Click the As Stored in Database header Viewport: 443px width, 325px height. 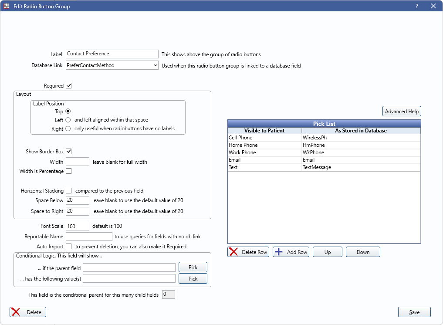click(361, 131)
